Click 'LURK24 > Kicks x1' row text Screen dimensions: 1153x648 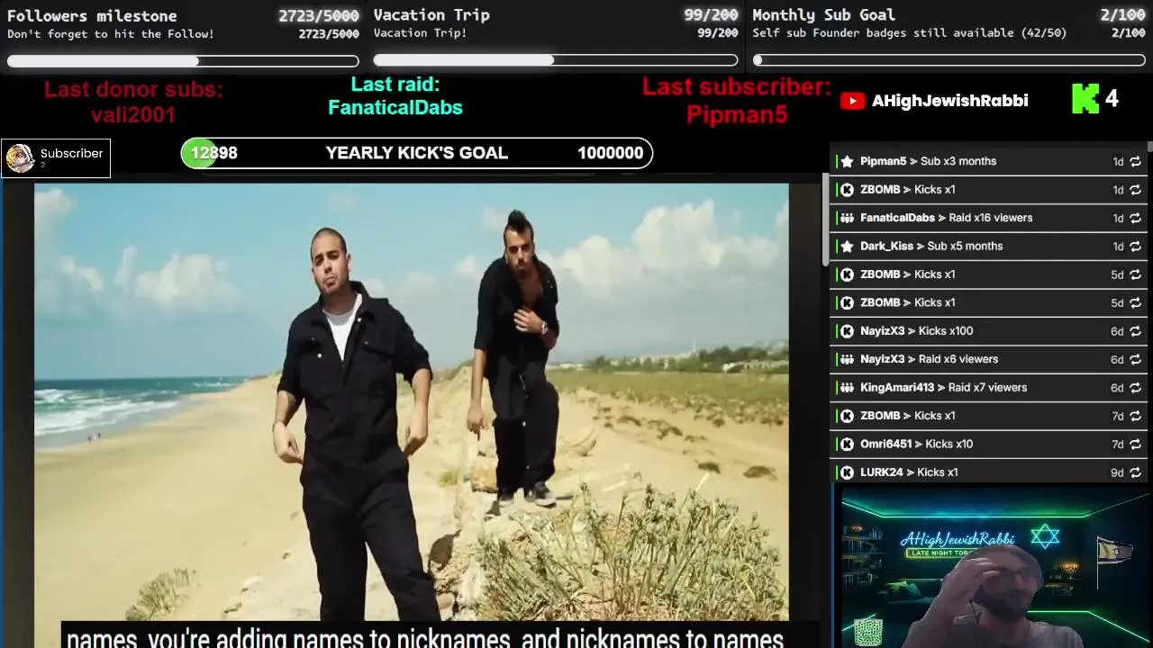click(909, 472)
